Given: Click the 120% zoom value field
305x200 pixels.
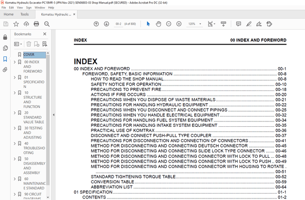Looking at the screenshot, I should (x=192, y=24).
